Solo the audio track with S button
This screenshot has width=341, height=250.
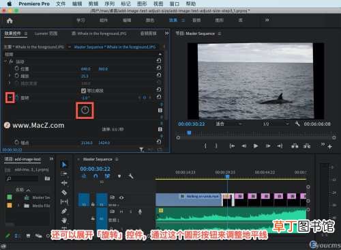pyautogui.click(x=130, y=212)
